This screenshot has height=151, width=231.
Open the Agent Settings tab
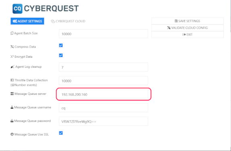click(x=27, y=21)
